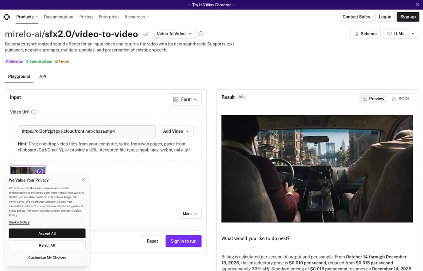Click the Log-in button
The image size is (423, 271).
[385, 17]
